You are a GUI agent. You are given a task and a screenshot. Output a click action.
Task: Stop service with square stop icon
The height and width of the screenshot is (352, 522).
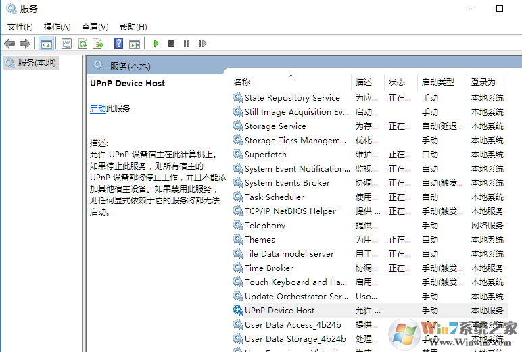(171, 43)
